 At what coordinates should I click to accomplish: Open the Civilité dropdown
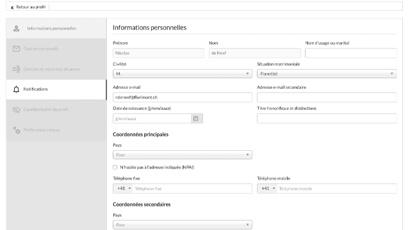pos(183,74)
